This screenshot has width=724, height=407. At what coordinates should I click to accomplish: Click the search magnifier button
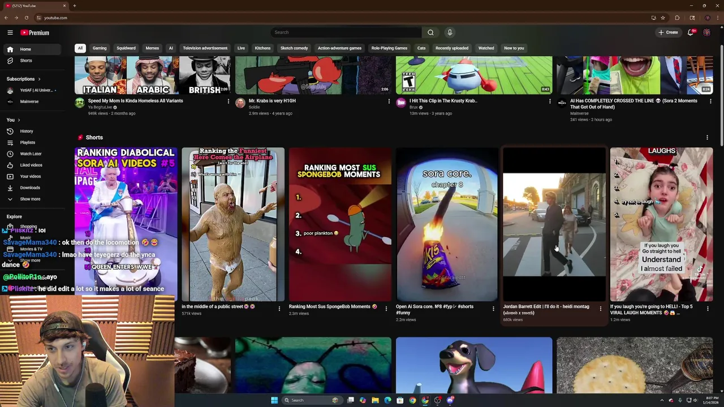tap(430, 32)
